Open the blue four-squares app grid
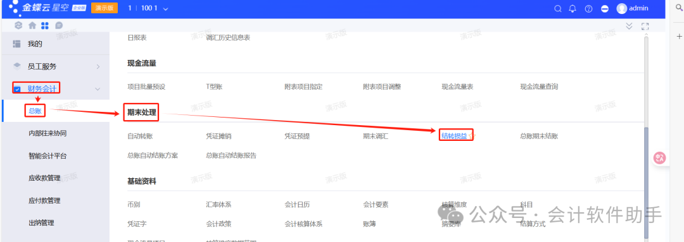 coord(45,26)
